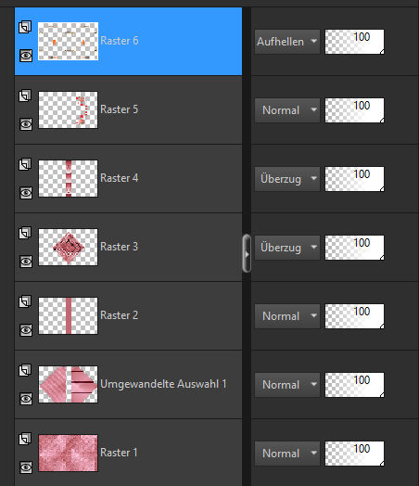Screen dimensions: 419x486
Task: Open Raster 4's Überzug blend mode dropdown
Action: click(287, 179)
